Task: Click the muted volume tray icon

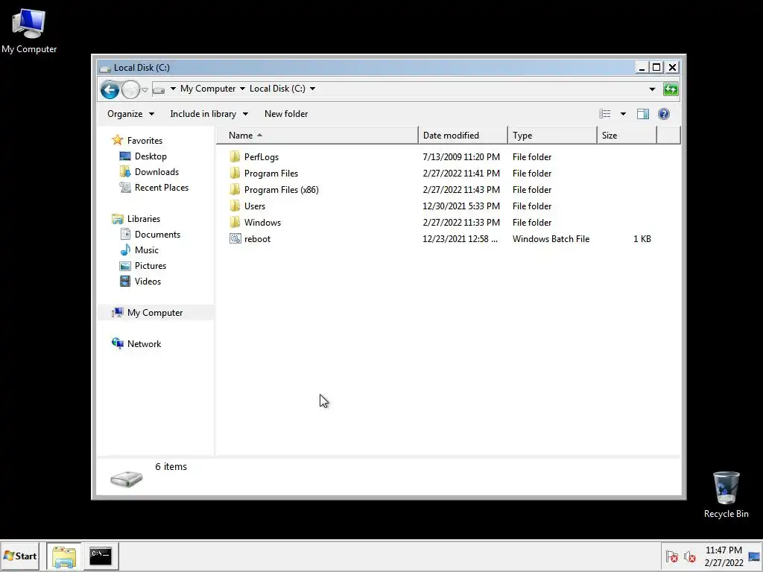Action: click(x=689, y=557)
